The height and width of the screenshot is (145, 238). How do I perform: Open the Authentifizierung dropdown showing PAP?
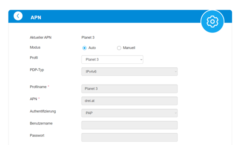tap(129, 113)
